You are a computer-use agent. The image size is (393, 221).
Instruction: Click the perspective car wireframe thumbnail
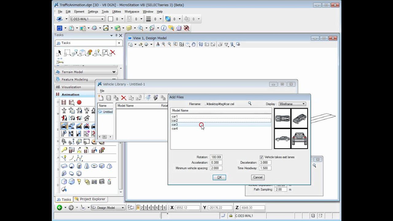point(299,118)
